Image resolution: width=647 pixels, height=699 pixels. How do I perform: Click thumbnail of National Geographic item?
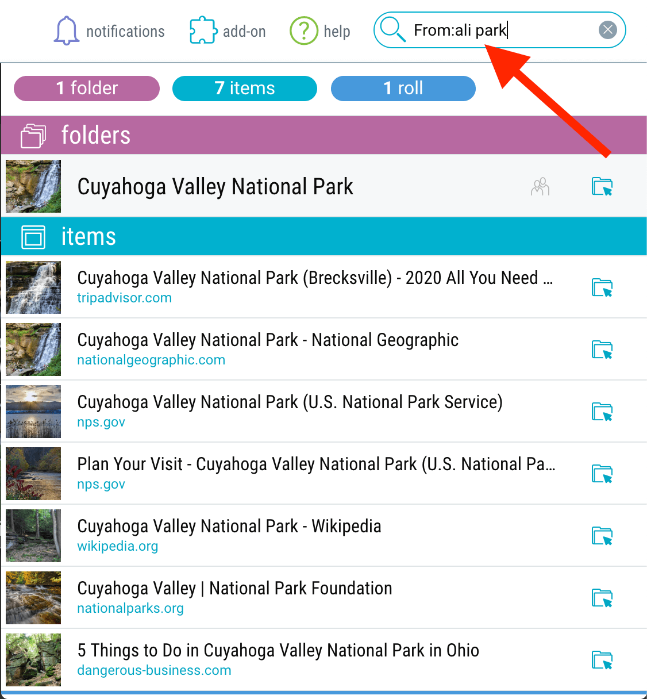click(x=33, y=349)
